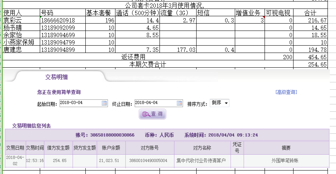Screen dimensions: 336x174
Task: Click the 终止日期 end date field
Action: 155,103
